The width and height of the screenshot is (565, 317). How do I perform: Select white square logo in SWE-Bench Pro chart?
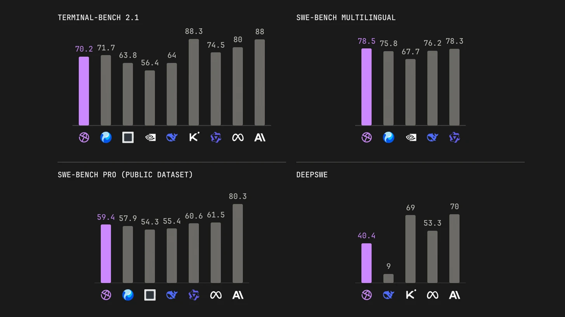[150, 295]
